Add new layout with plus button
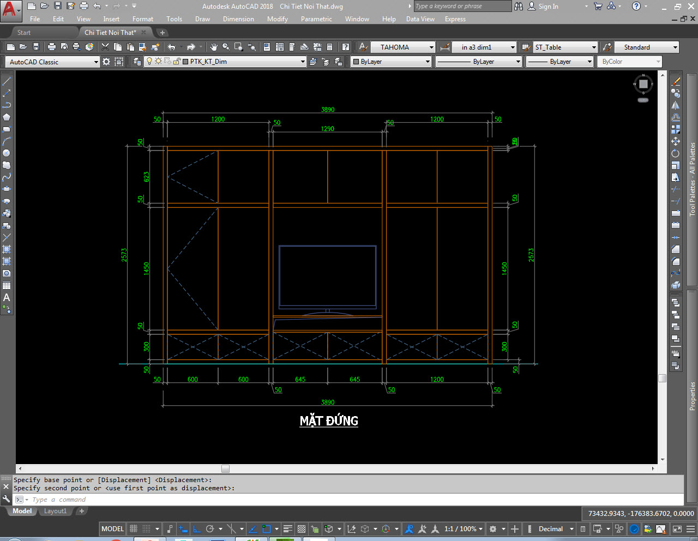Screen dimensions: 698x541 (x=82, y=511)
